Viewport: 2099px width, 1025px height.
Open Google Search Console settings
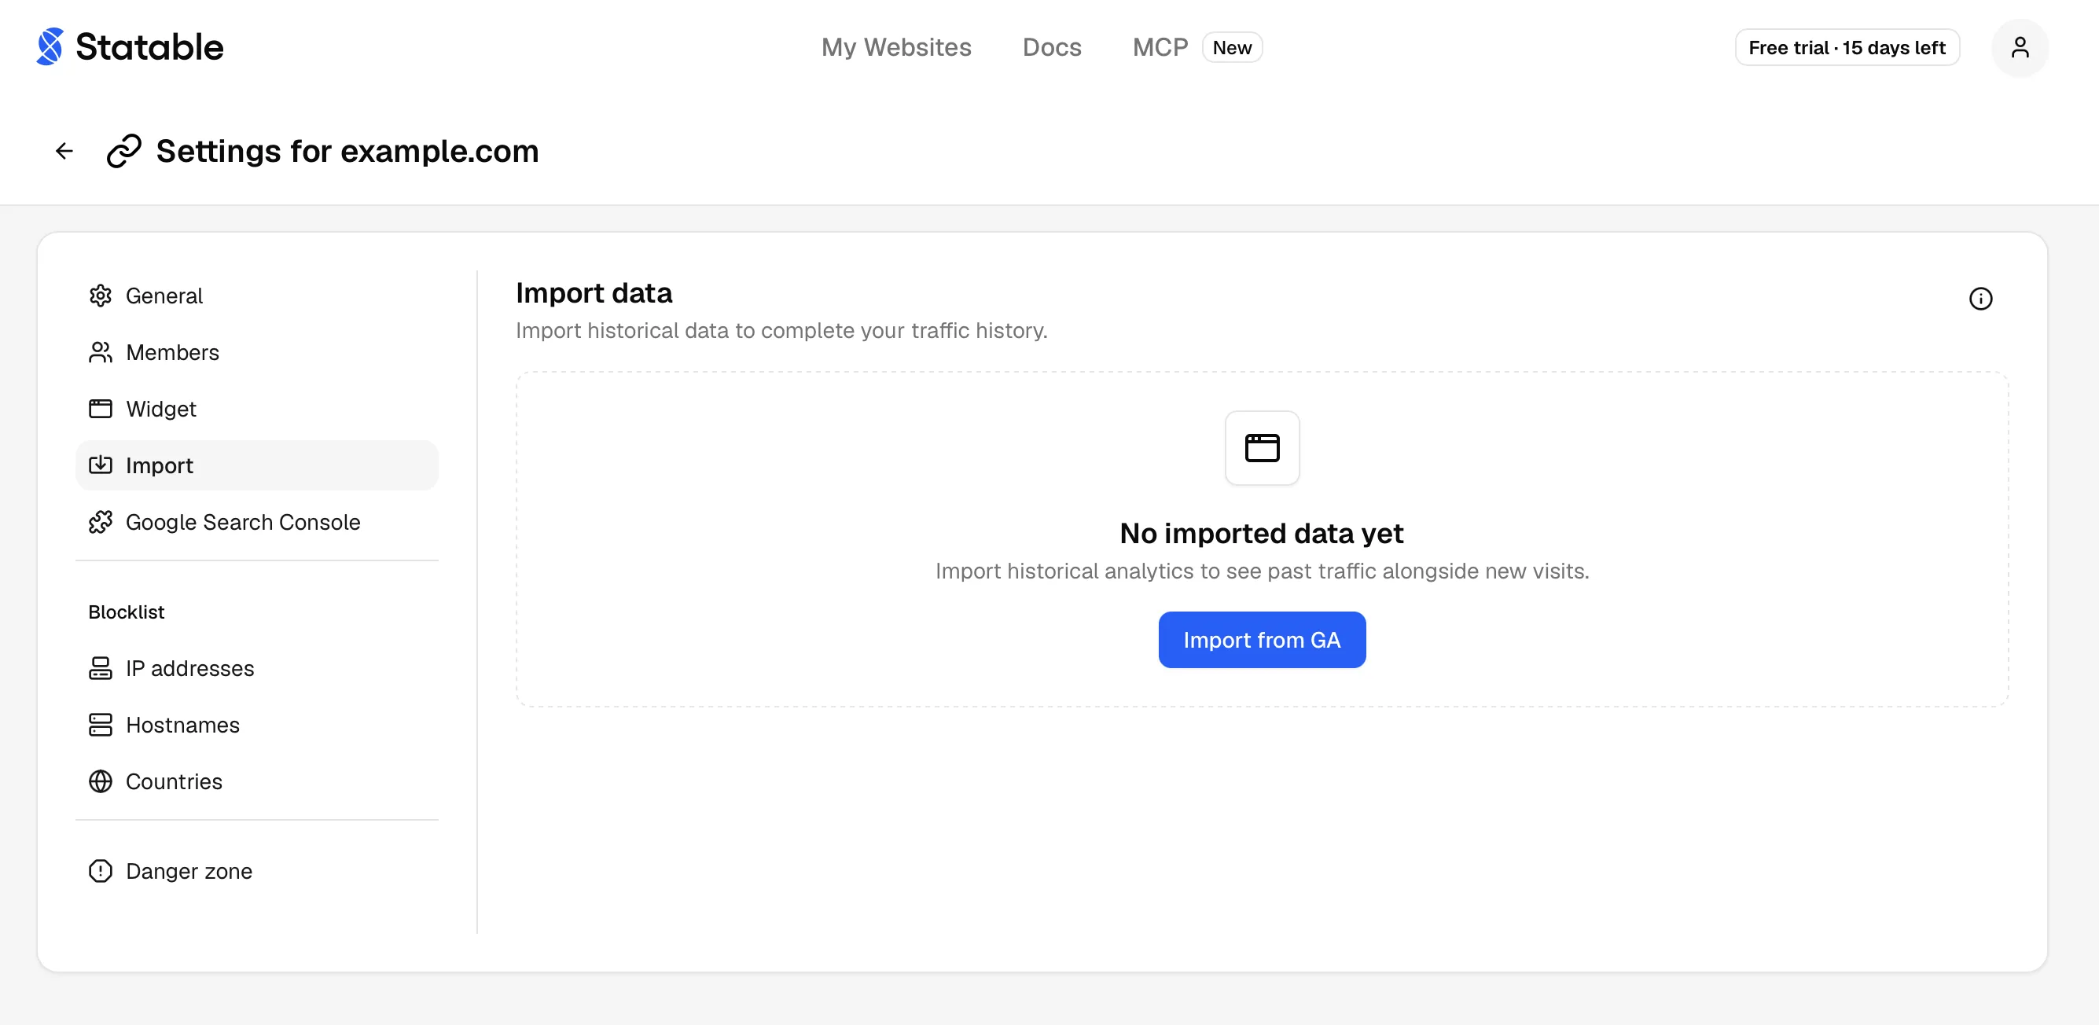pyautogui.click(x=256, y=521)
